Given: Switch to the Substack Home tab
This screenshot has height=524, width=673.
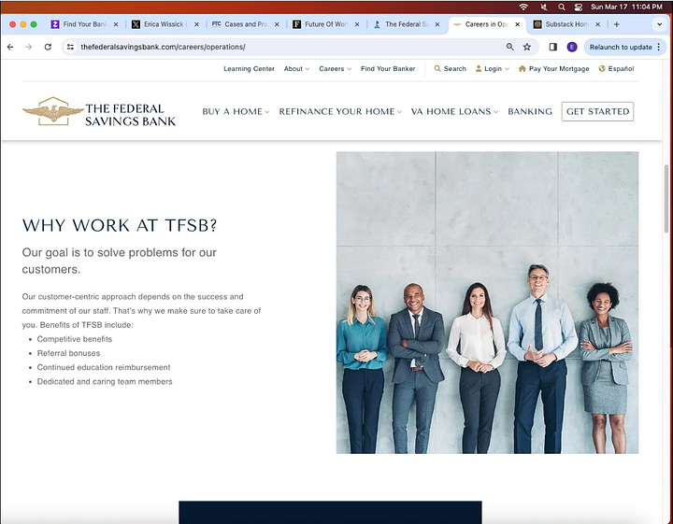Looking at the screenshot, I should click(x=566, y=24).
